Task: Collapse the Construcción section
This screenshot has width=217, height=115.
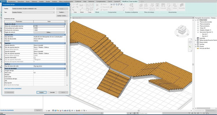Action: 65,35
